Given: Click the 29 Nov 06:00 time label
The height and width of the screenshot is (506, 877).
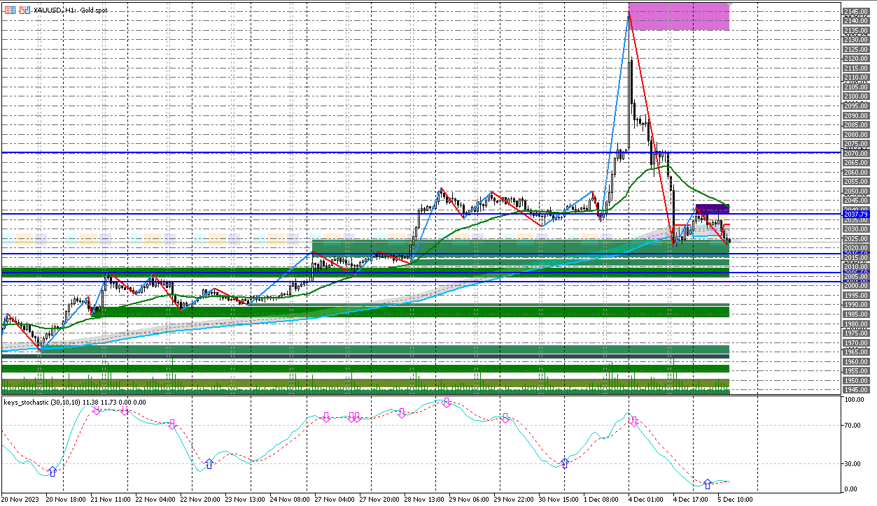Looking at the screenshot, I should (470, 500).
